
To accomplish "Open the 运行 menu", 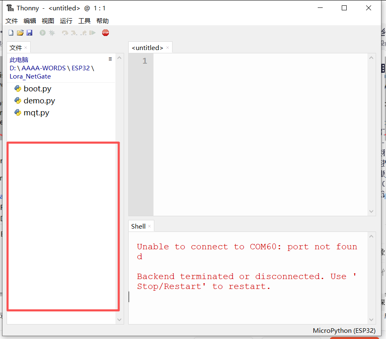I will point(66,21).
